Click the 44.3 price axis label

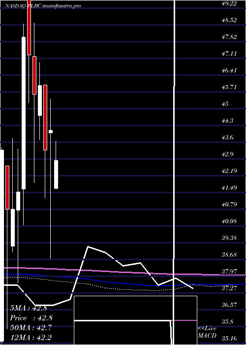227,121
